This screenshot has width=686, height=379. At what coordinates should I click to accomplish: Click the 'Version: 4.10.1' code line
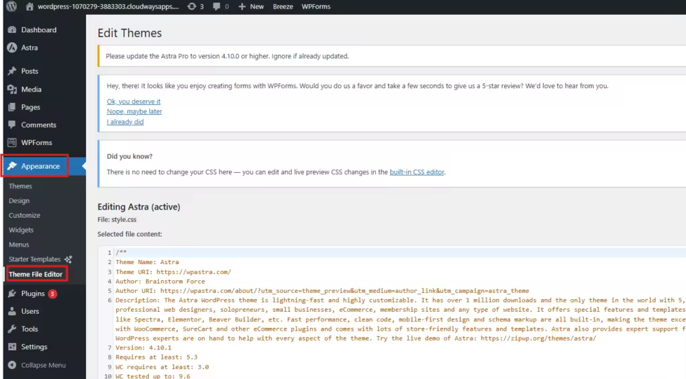(144, 347)
